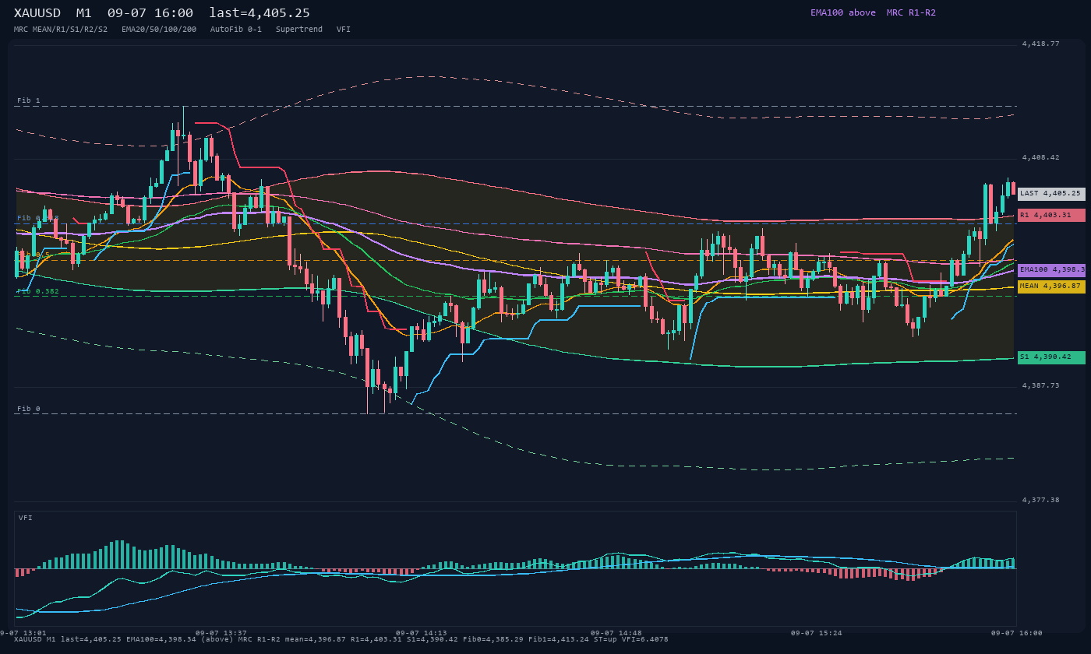
Task: Click the '09-07 15:24' time axis label
Action: pyautogui.click(x=817, y=633)
